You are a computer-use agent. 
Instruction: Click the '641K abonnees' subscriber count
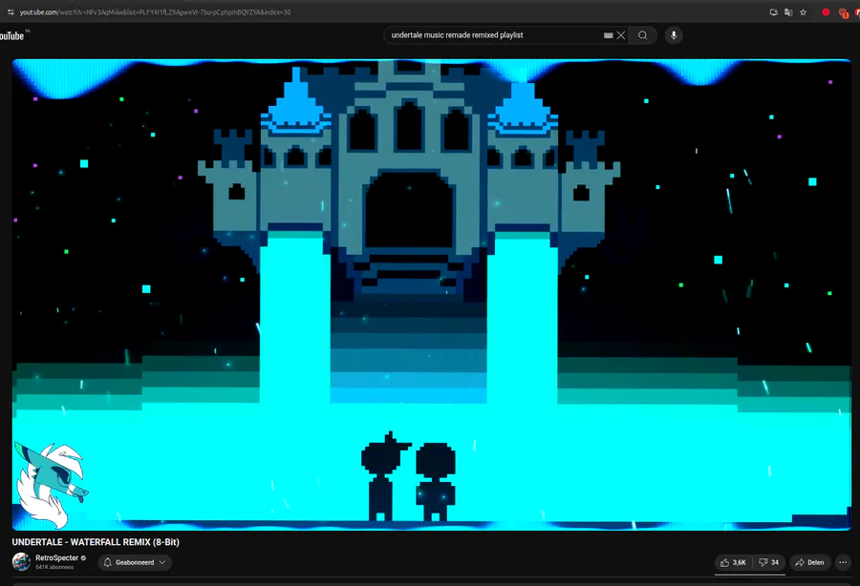[x=54, y=567]
